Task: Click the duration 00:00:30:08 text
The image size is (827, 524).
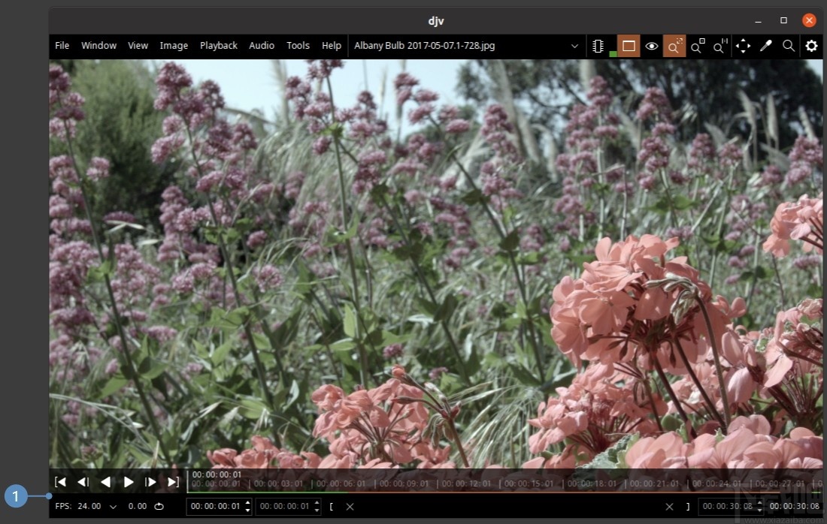Action: [795, 506]
